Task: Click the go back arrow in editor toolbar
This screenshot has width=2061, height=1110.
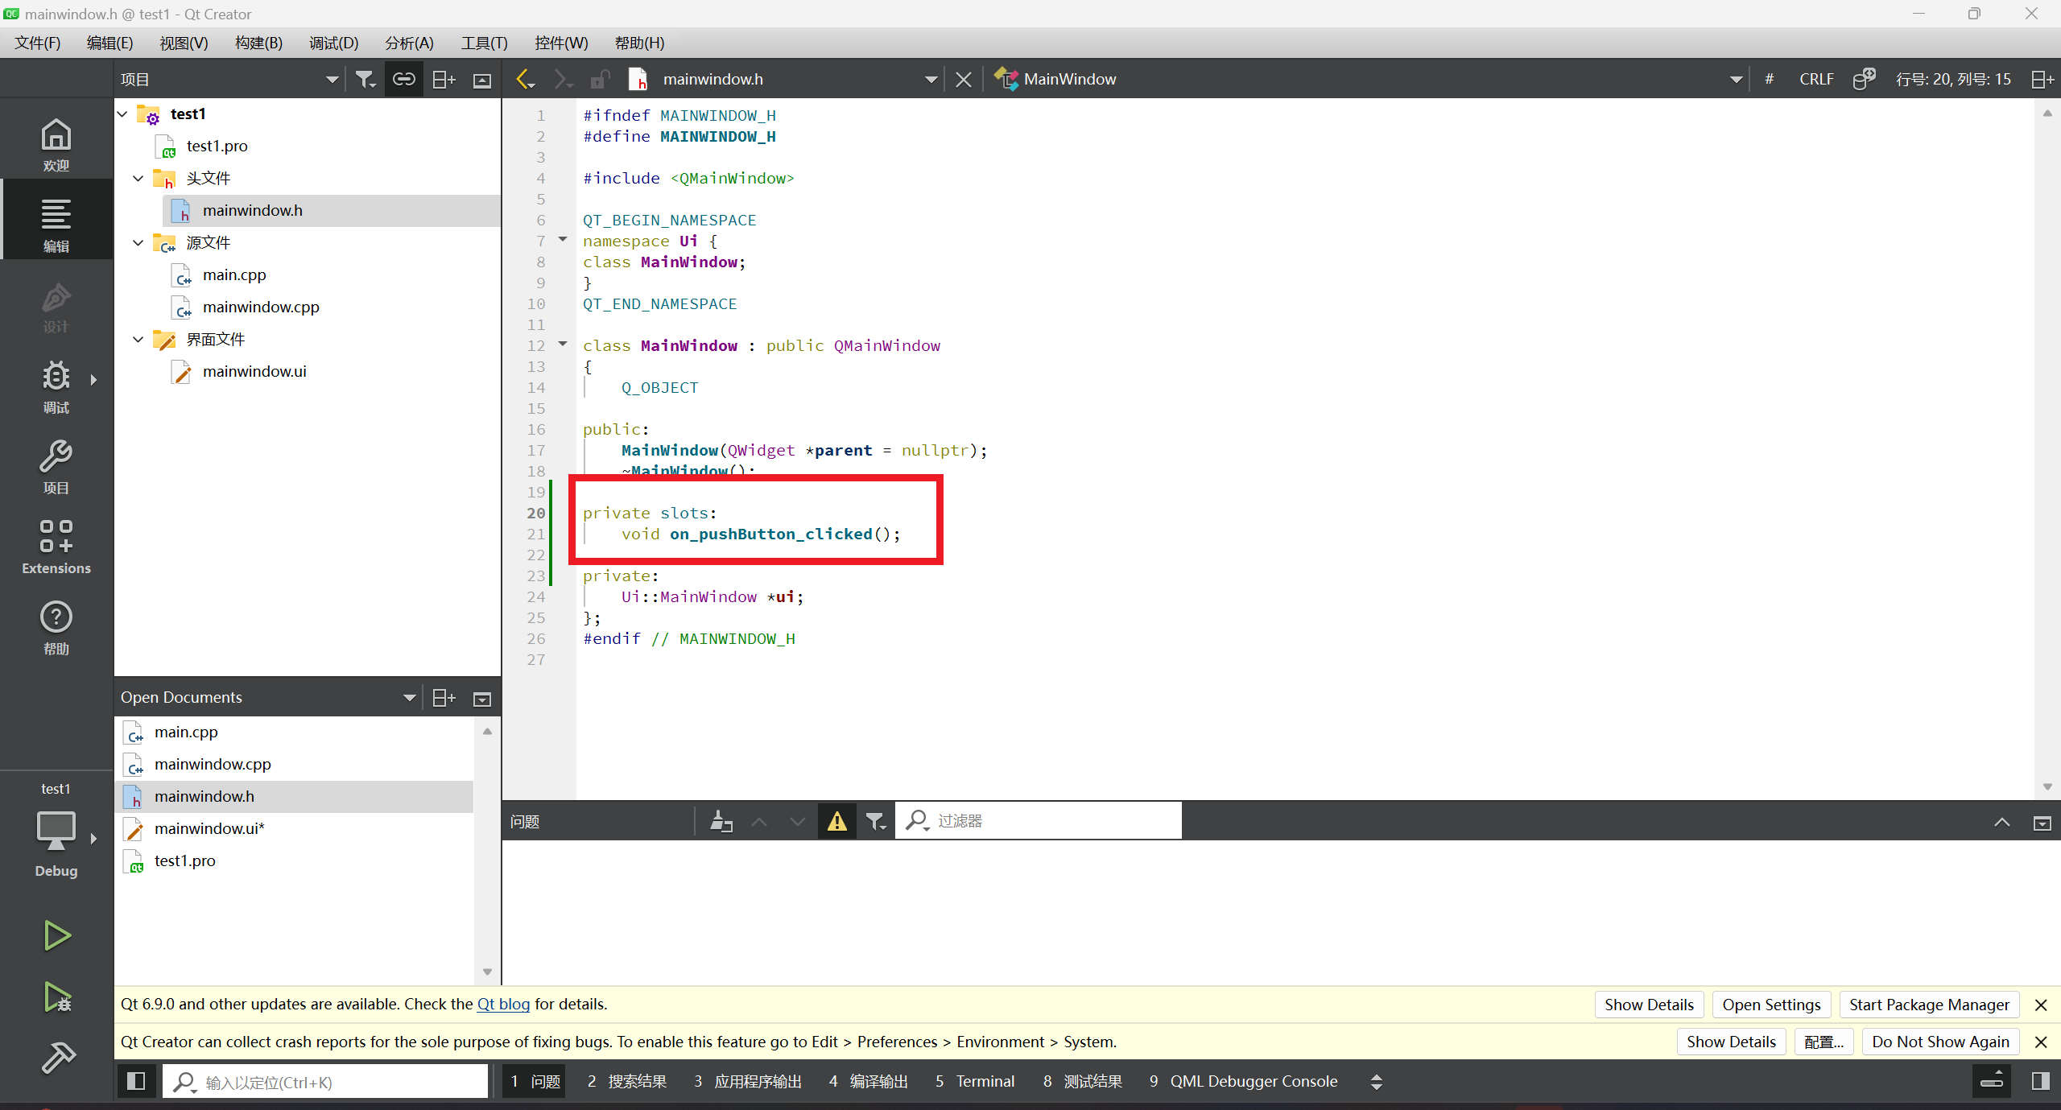Action: pyautogui.click(x=524, y=79)
